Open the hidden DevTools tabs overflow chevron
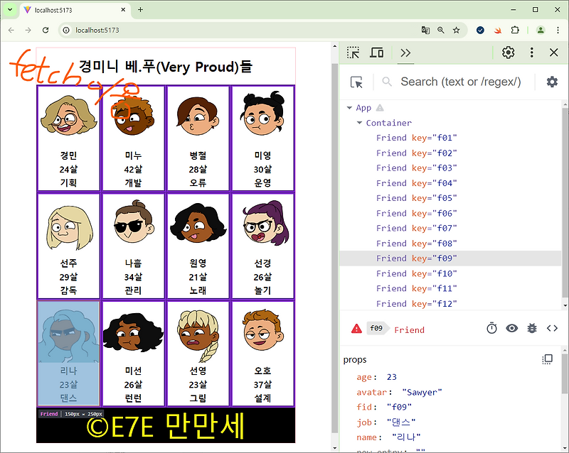This screenshot has width=569, height=453. tap(405, 53)
